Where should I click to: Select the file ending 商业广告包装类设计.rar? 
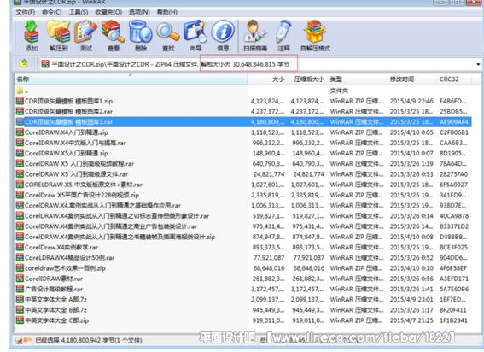point(111,226)
